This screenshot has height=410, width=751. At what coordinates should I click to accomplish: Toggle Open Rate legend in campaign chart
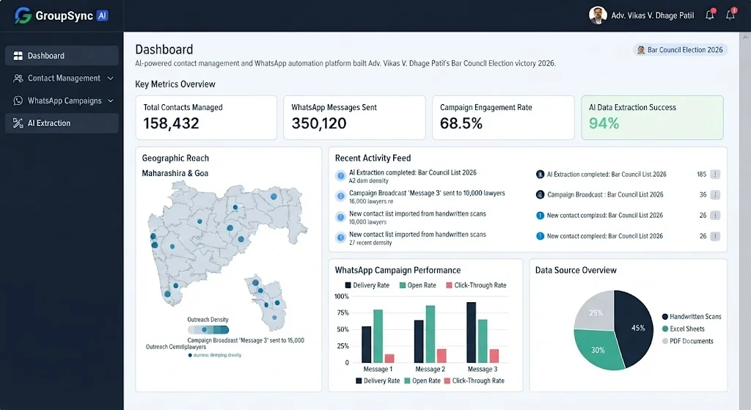(x=417, y=285)
